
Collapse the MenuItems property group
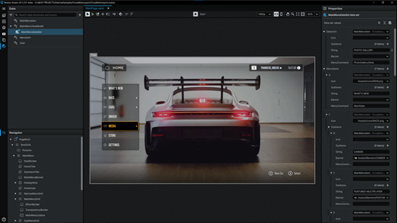324,68
